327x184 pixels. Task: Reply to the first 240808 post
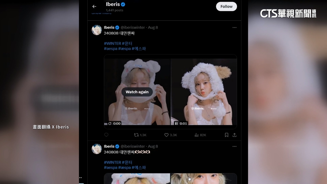(x=106, y=135)
